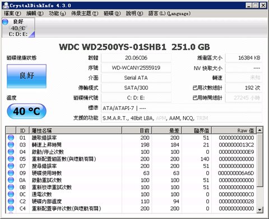Click the 臨界值 column header
The image size is (269, 219).
tap(197, 130)
